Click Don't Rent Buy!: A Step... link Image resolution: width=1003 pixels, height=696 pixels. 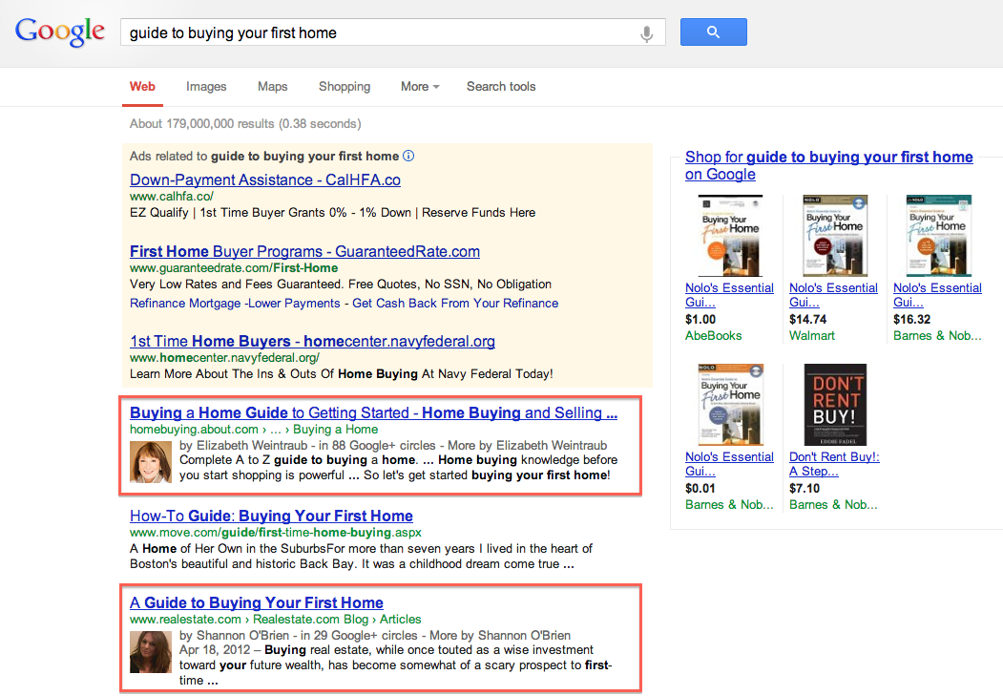(x=834, y=464)
